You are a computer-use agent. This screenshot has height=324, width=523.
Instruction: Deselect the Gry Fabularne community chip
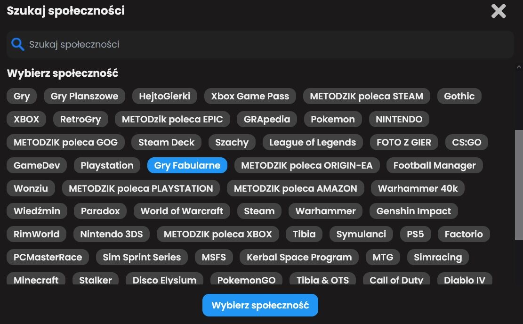187,165
